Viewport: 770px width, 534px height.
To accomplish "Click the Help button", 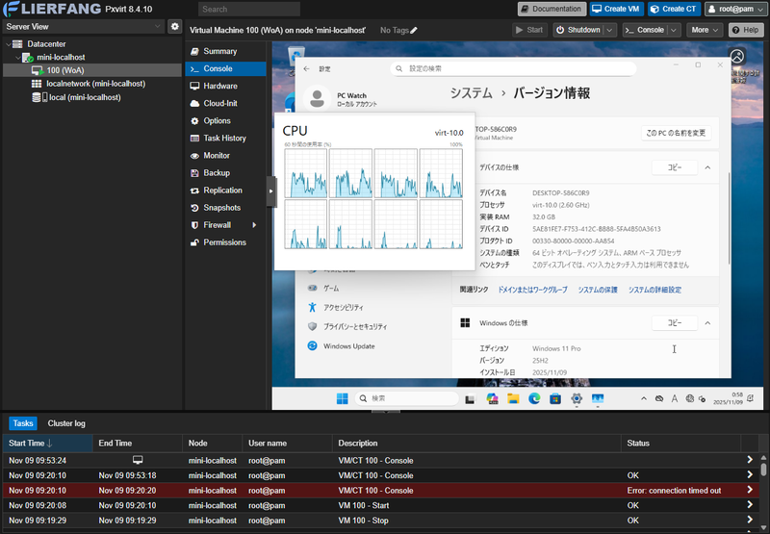I will pos(746,30).
